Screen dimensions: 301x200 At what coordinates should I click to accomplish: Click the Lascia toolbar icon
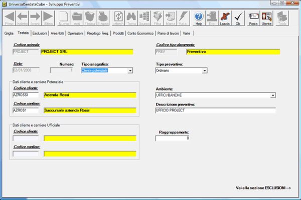225,18
